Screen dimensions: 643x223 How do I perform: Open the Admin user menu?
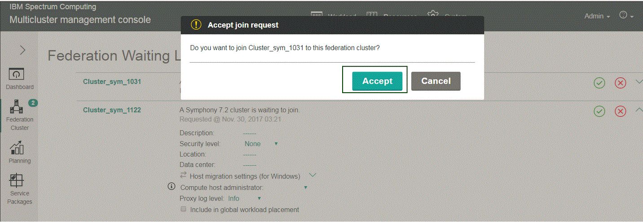(x=597, y=16)
